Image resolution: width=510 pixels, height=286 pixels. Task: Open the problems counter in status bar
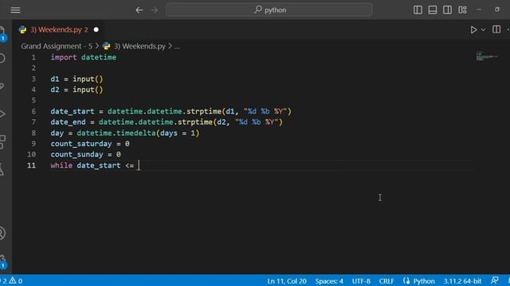point(11,280)
